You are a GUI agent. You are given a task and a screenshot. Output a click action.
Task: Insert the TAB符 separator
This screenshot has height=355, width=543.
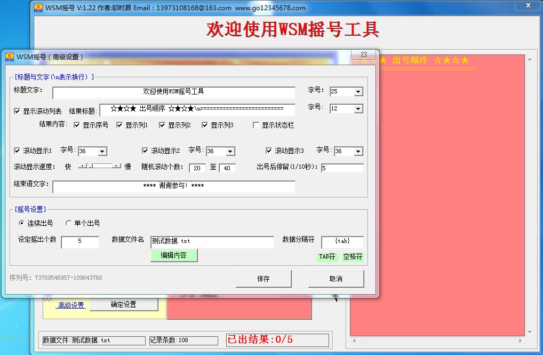click(x=327, y=257)
